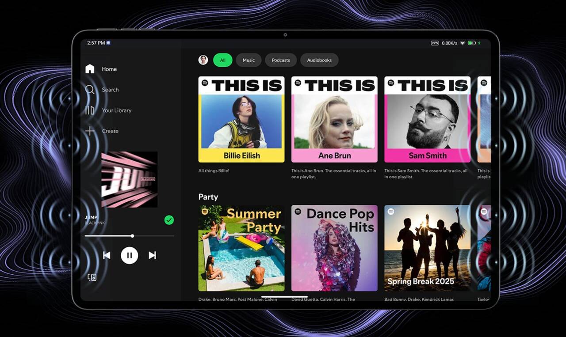Open the Summer Party playlist
This screenshot has height=337, width=566.
[241, 248]
